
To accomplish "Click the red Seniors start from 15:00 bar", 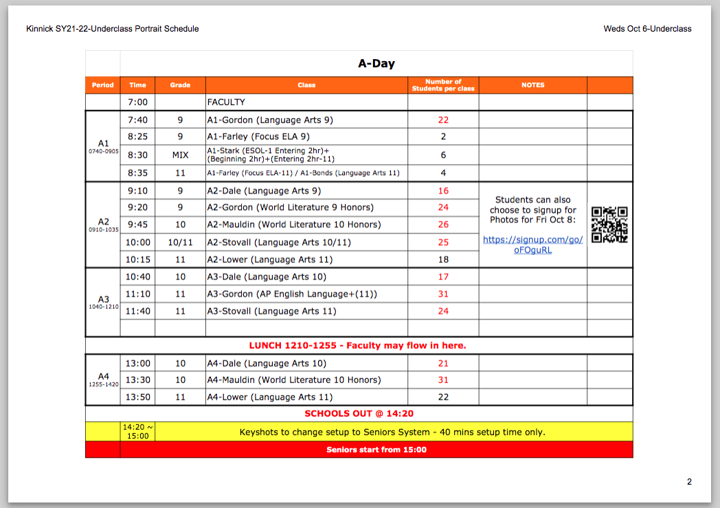I will pos(376,450).
